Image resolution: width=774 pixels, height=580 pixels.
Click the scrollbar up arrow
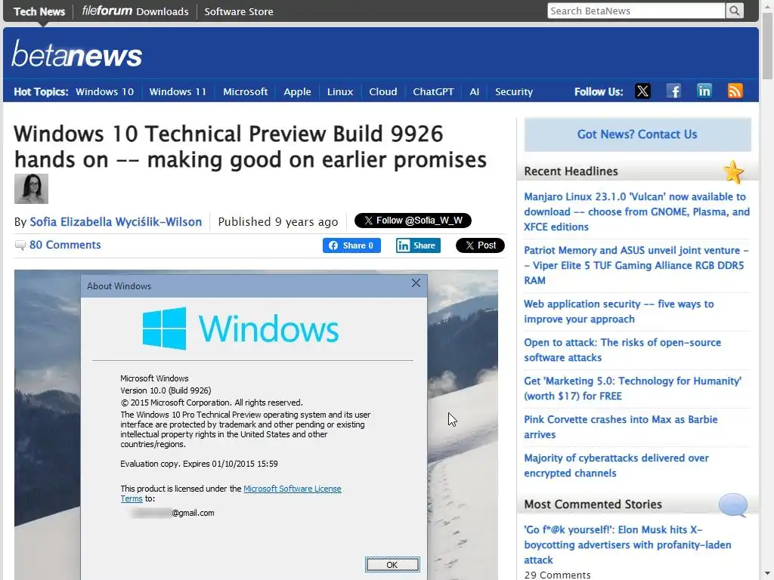click(767, 5)
